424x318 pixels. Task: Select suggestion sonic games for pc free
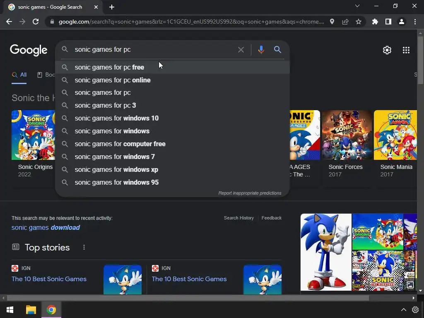point(173,67)
